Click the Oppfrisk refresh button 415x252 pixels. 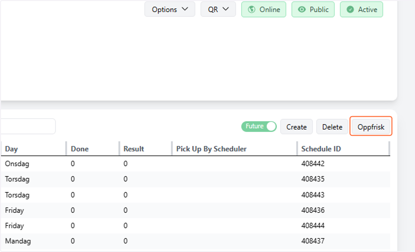[x=371, y=127]
